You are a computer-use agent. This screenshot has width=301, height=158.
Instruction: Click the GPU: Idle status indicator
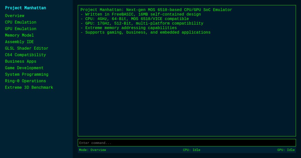tap(286, 150)
